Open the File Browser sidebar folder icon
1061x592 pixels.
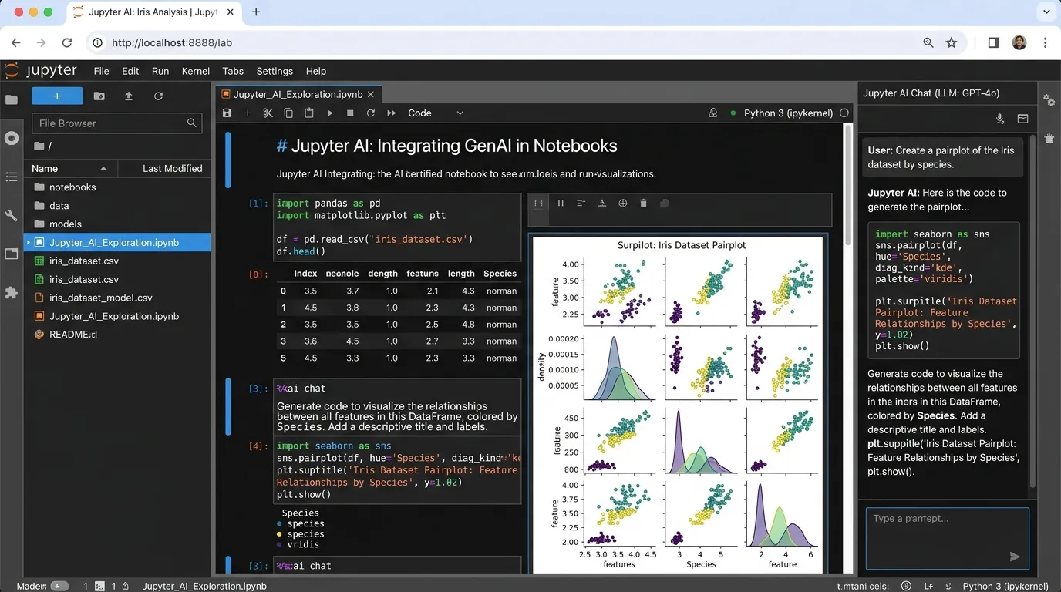point(11,99)
